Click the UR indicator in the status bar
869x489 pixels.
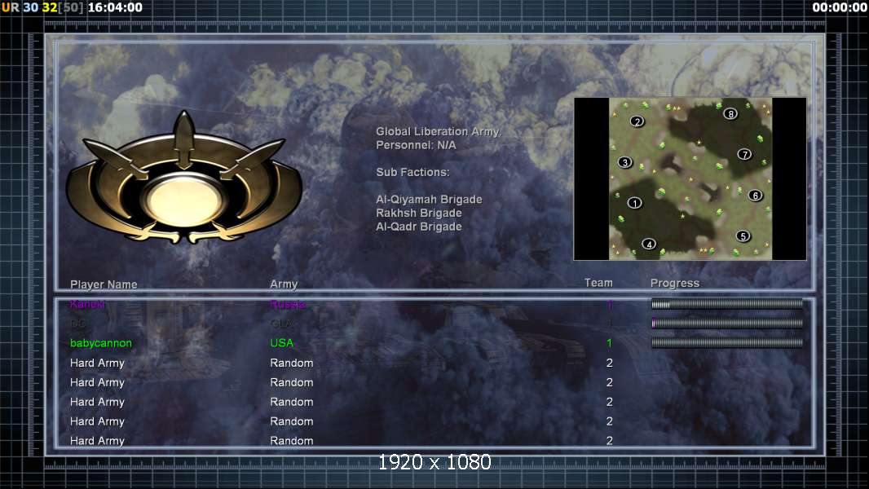[10, 7]
